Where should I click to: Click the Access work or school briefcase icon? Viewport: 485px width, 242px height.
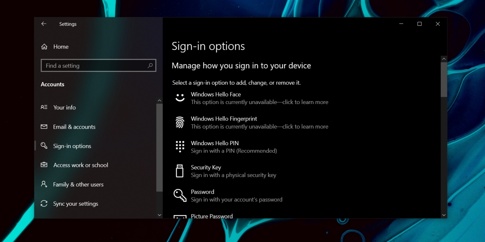44,165
